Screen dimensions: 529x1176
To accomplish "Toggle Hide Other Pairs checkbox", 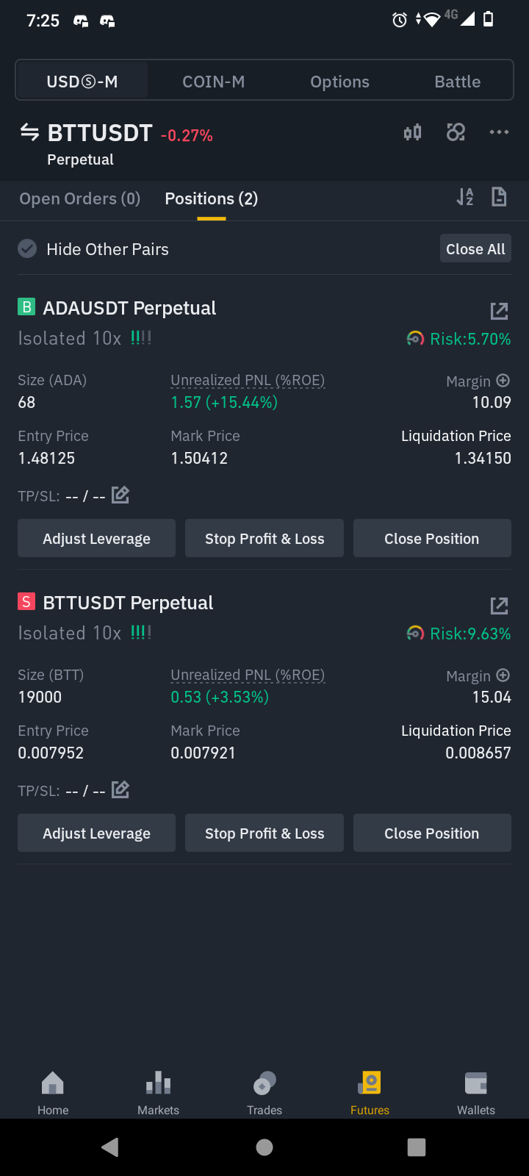I will click(x=27, y=249).
